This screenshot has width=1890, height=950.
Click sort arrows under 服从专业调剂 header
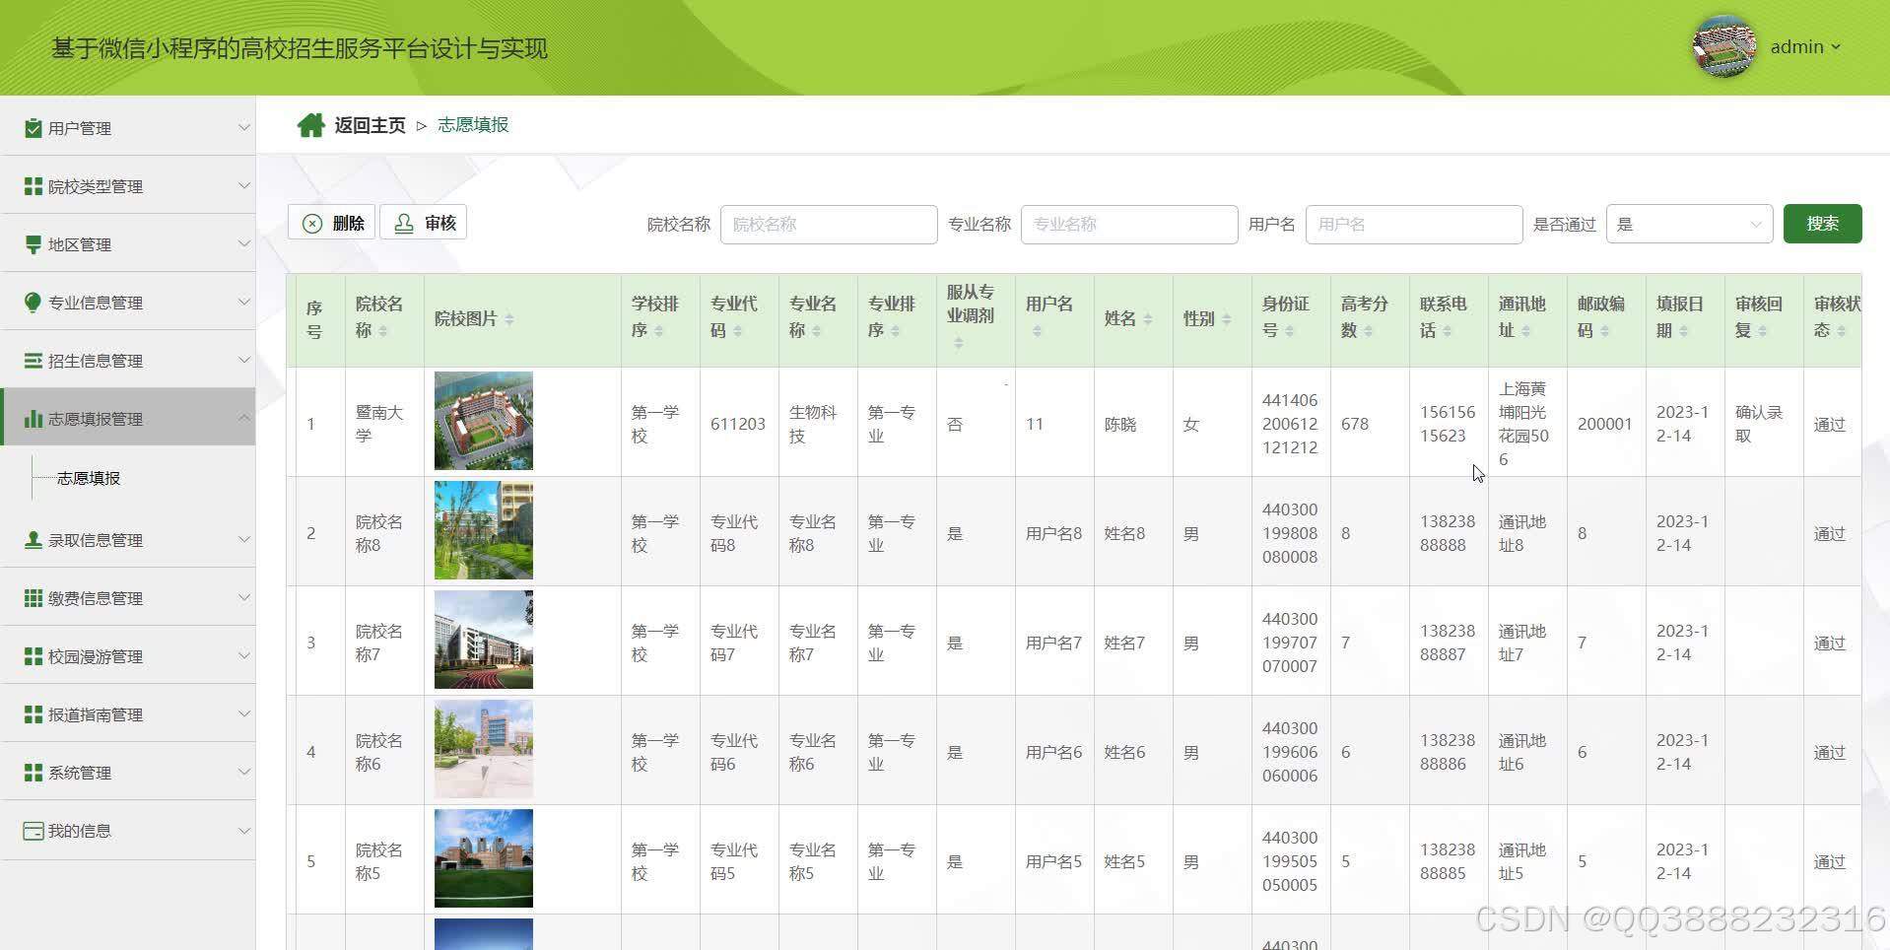958,343
